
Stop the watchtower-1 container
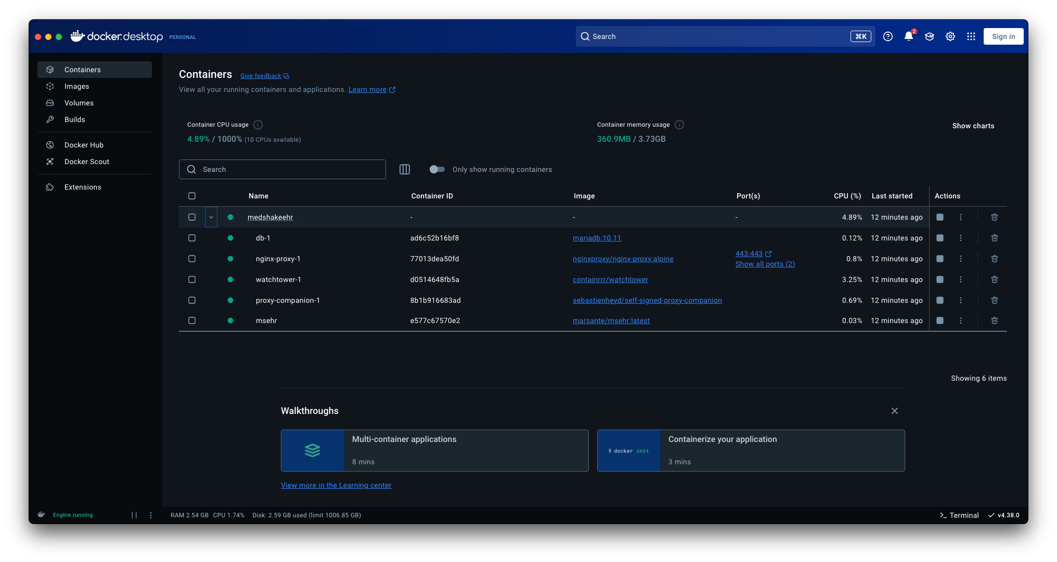click(940, 279)
